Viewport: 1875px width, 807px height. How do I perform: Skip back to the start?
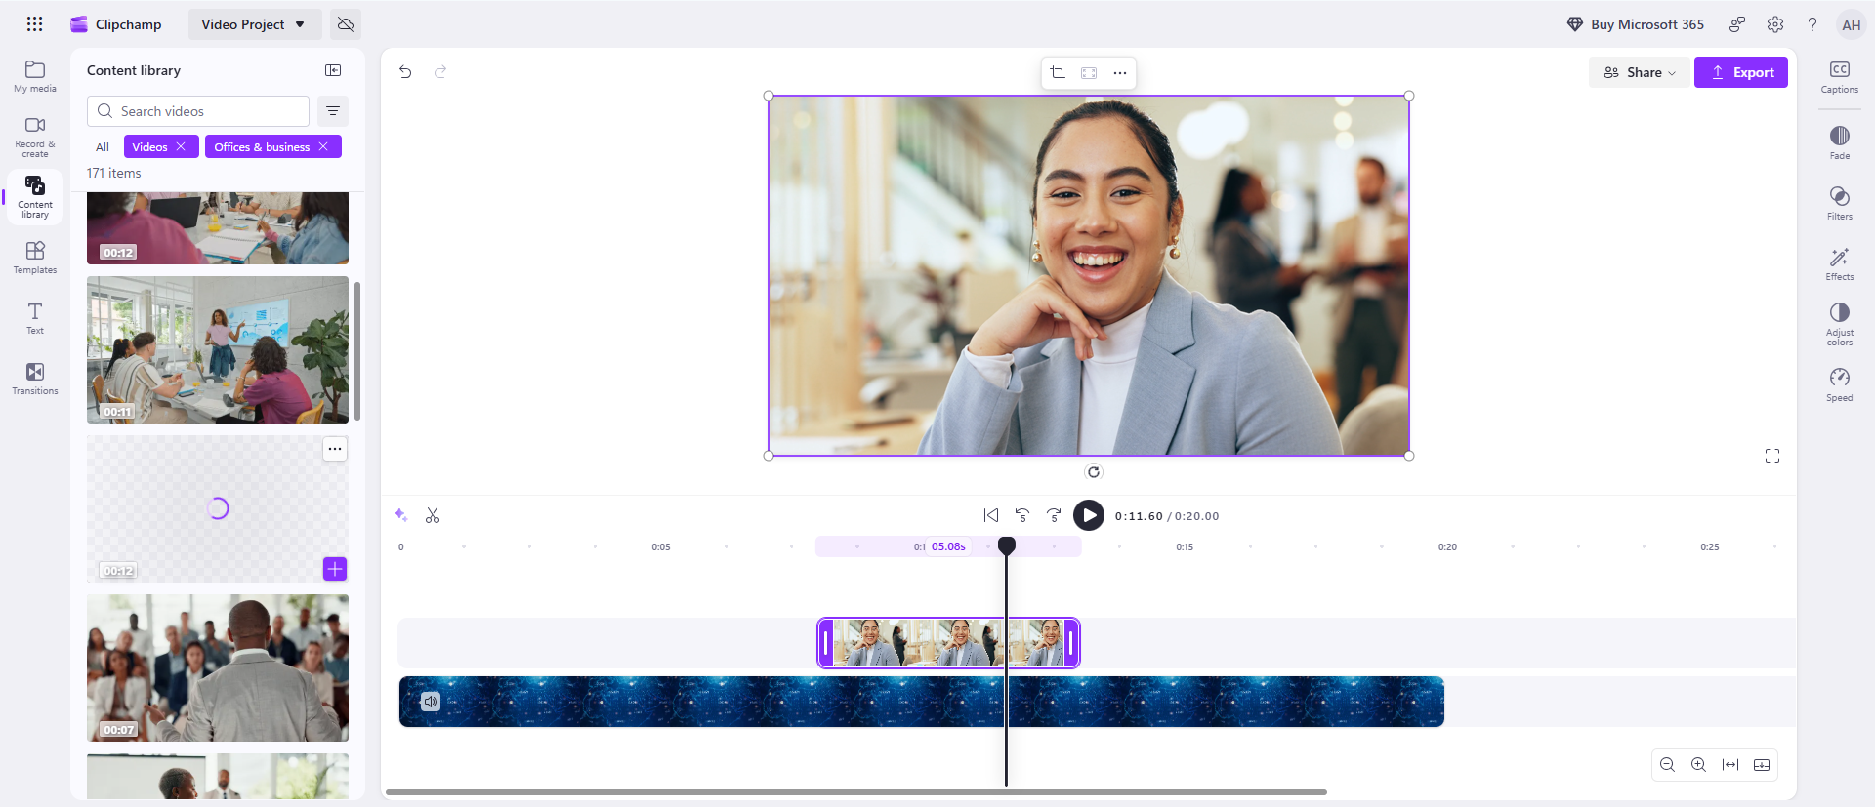coord(991,515)
